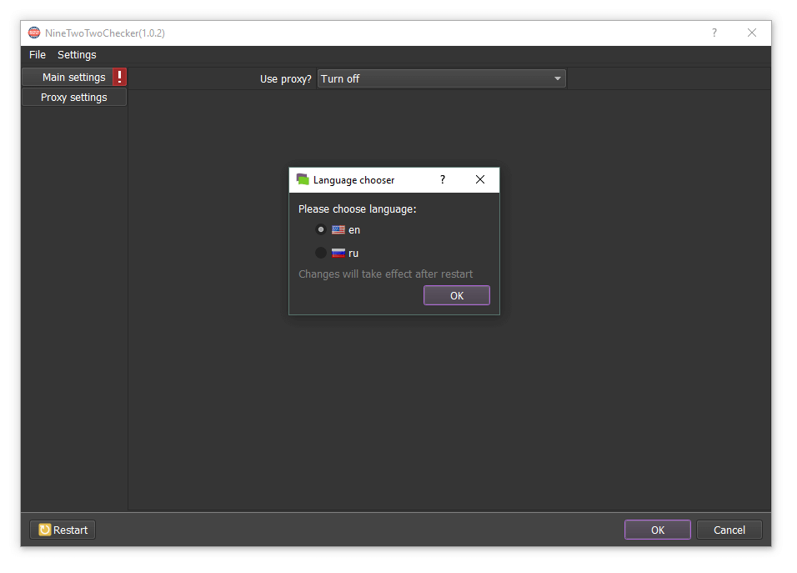Click the Language chooser help question mark
Screen dimensions: 797x573
point(443,179)
